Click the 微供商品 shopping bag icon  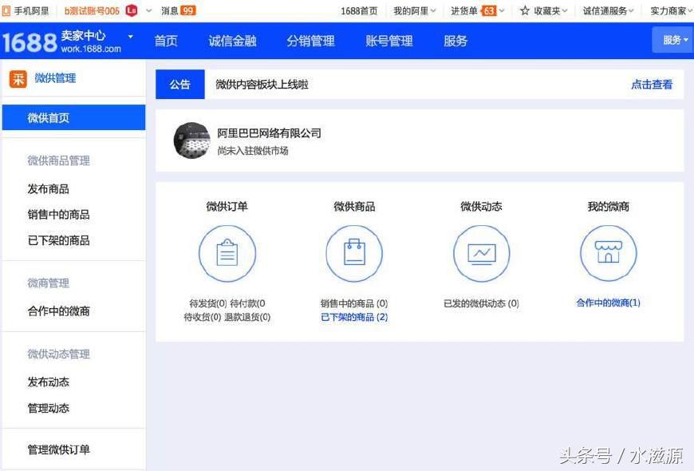tap(354, 253)
